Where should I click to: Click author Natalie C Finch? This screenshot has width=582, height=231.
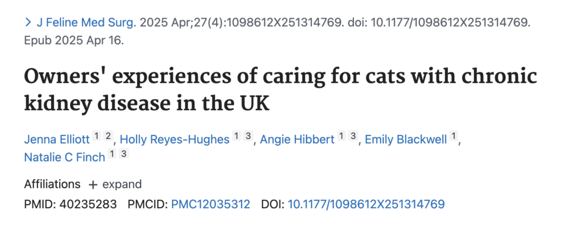pyautogui.click(x=65, y=158)
